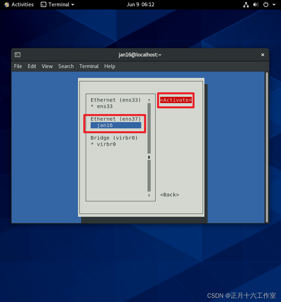
Task: Click the terminal window vertical scrollbar
Action: click(267, 147)
